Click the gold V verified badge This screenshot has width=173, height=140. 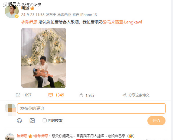pos(17,16)
